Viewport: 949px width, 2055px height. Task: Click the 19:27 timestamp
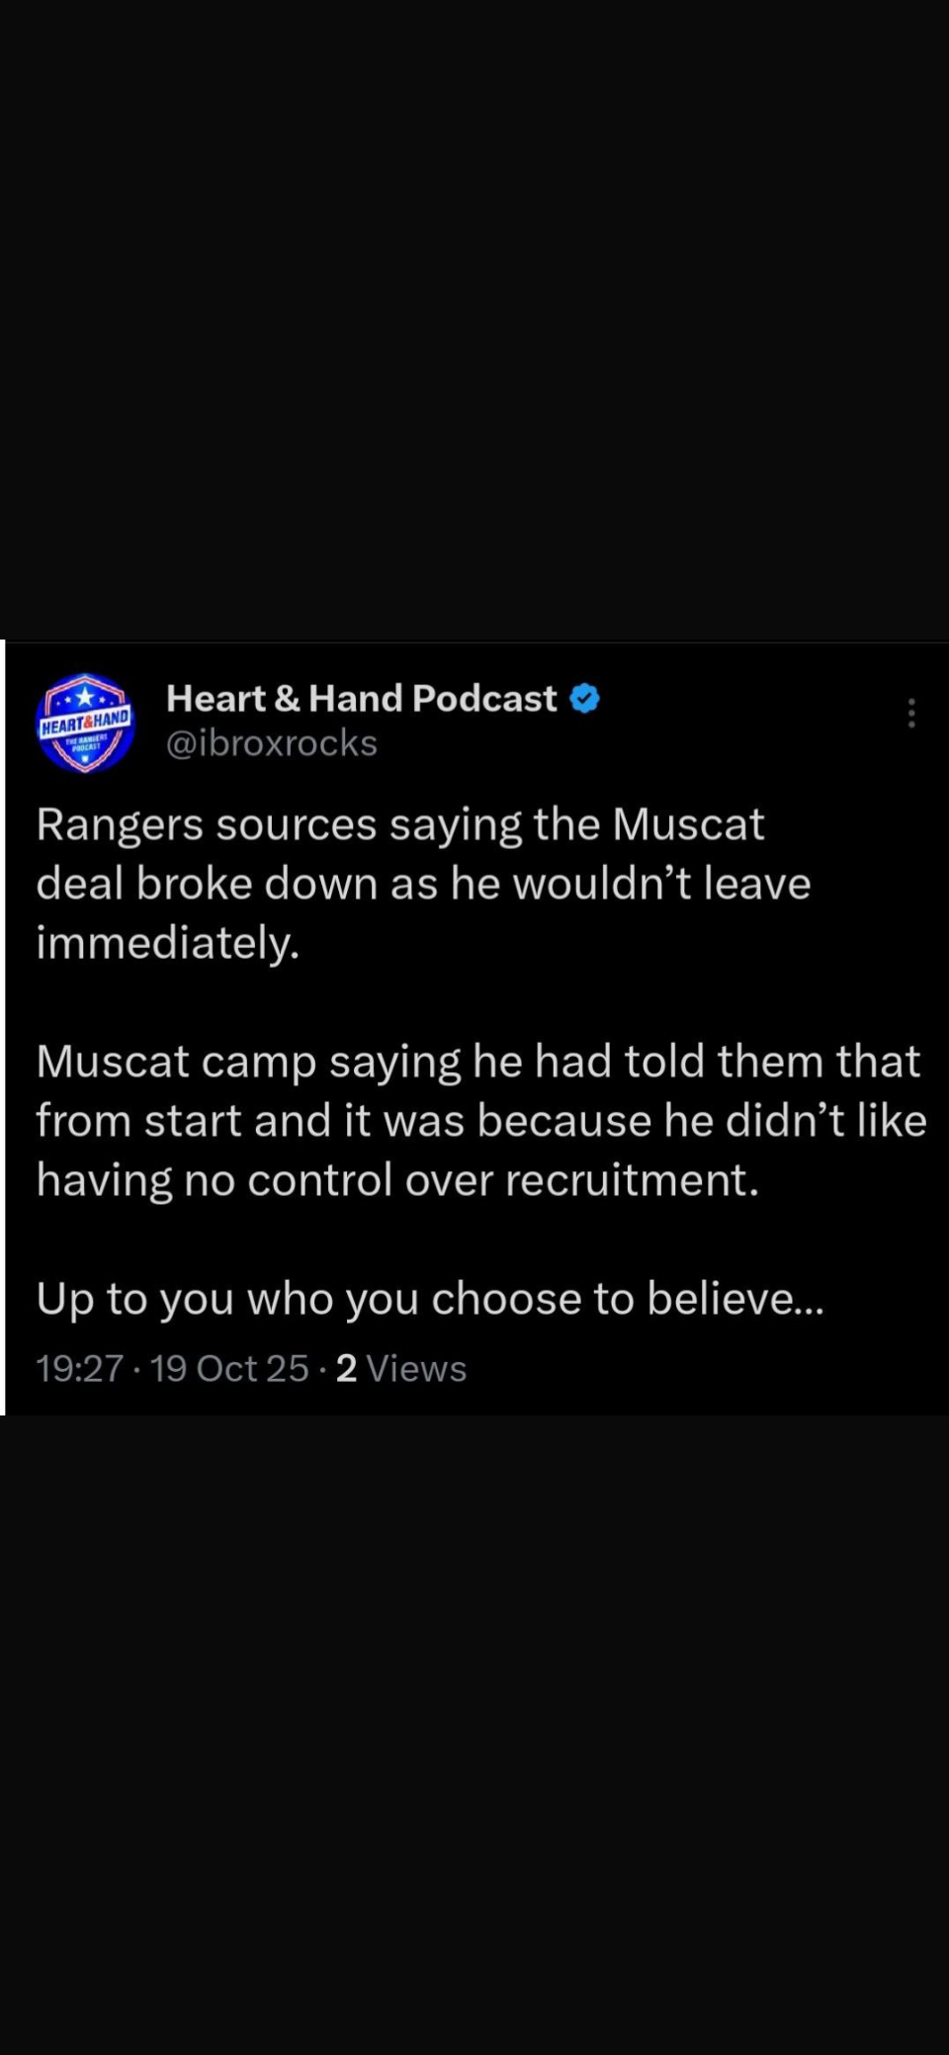click(79, 1369)
